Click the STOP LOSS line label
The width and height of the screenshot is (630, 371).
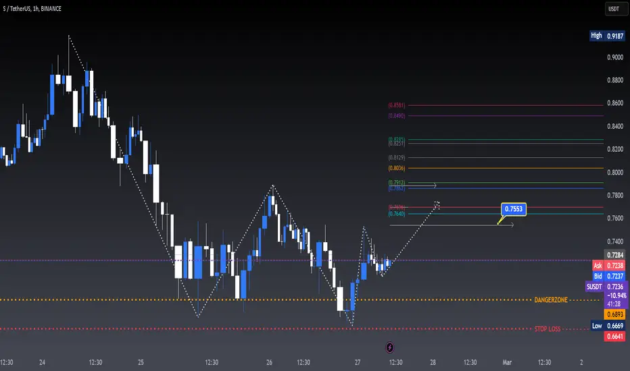point(548,329)
